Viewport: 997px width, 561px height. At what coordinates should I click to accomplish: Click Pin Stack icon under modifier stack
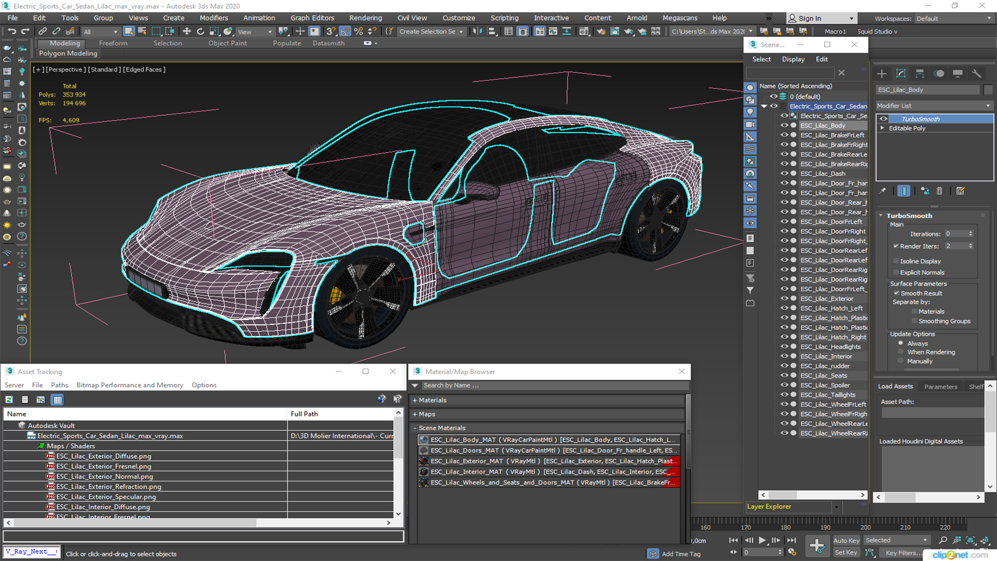tap(883, 191)
